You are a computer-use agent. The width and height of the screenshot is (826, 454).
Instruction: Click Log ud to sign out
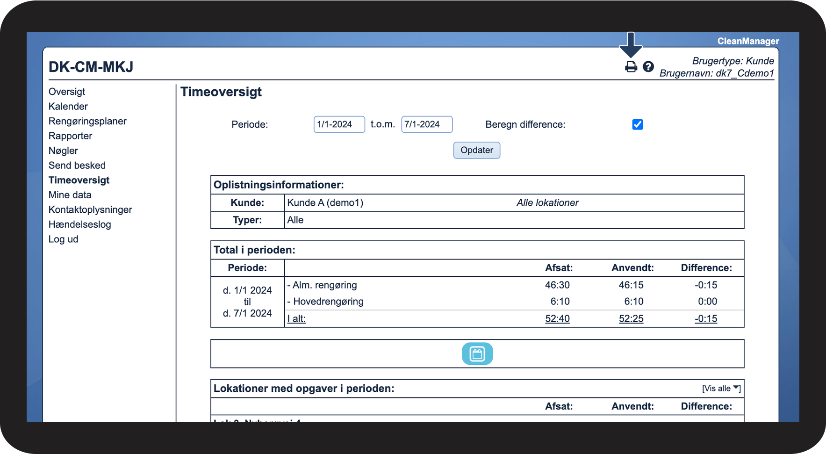(x=64, y=239)
